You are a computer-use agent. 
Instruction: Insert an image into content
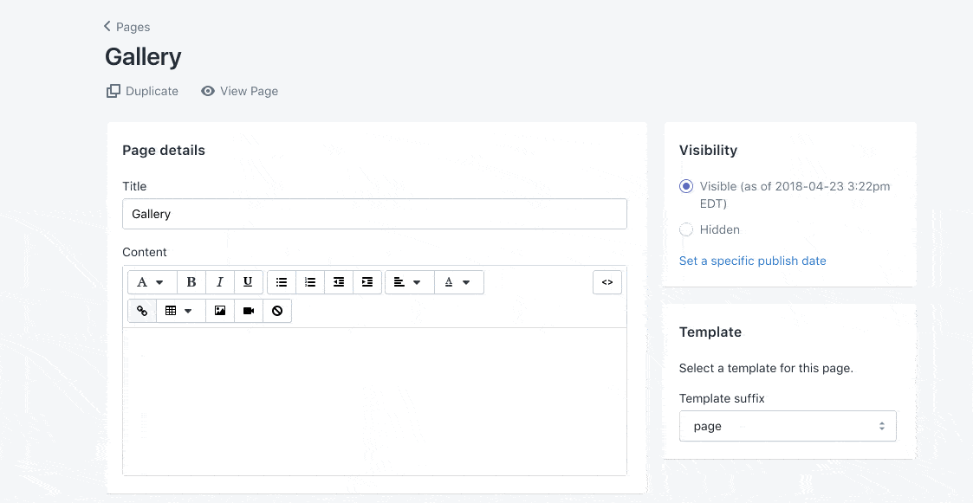(220, 311)
